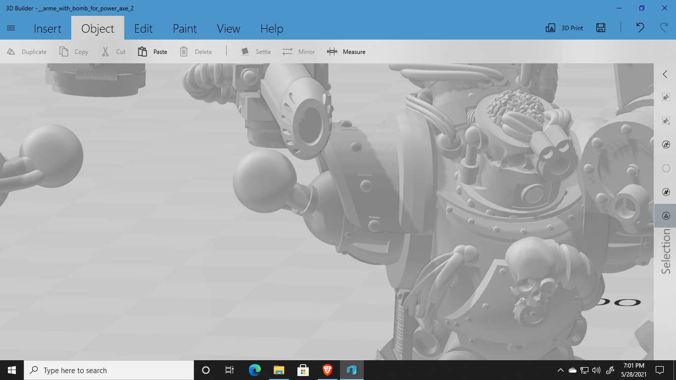Copy the selected object
Screen dimensions: 676x380
[x=74, y=51]
